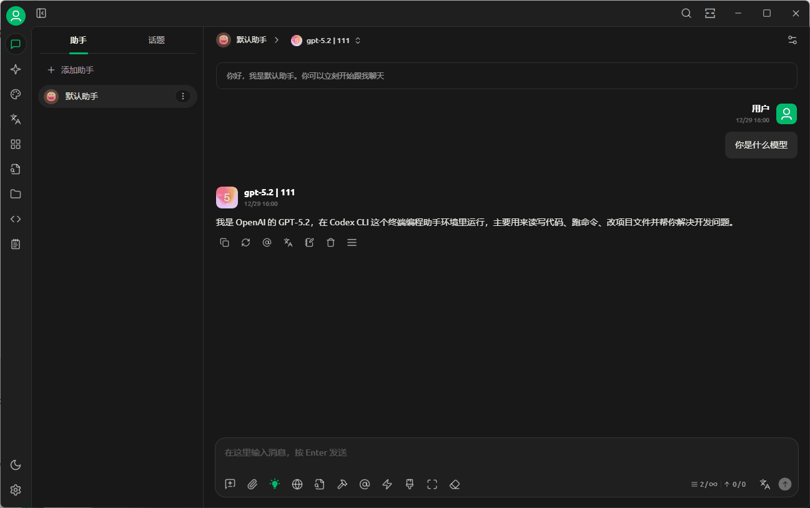Select the 助手 tab
This screenshot has height=508, width=810.
(78, 41)
